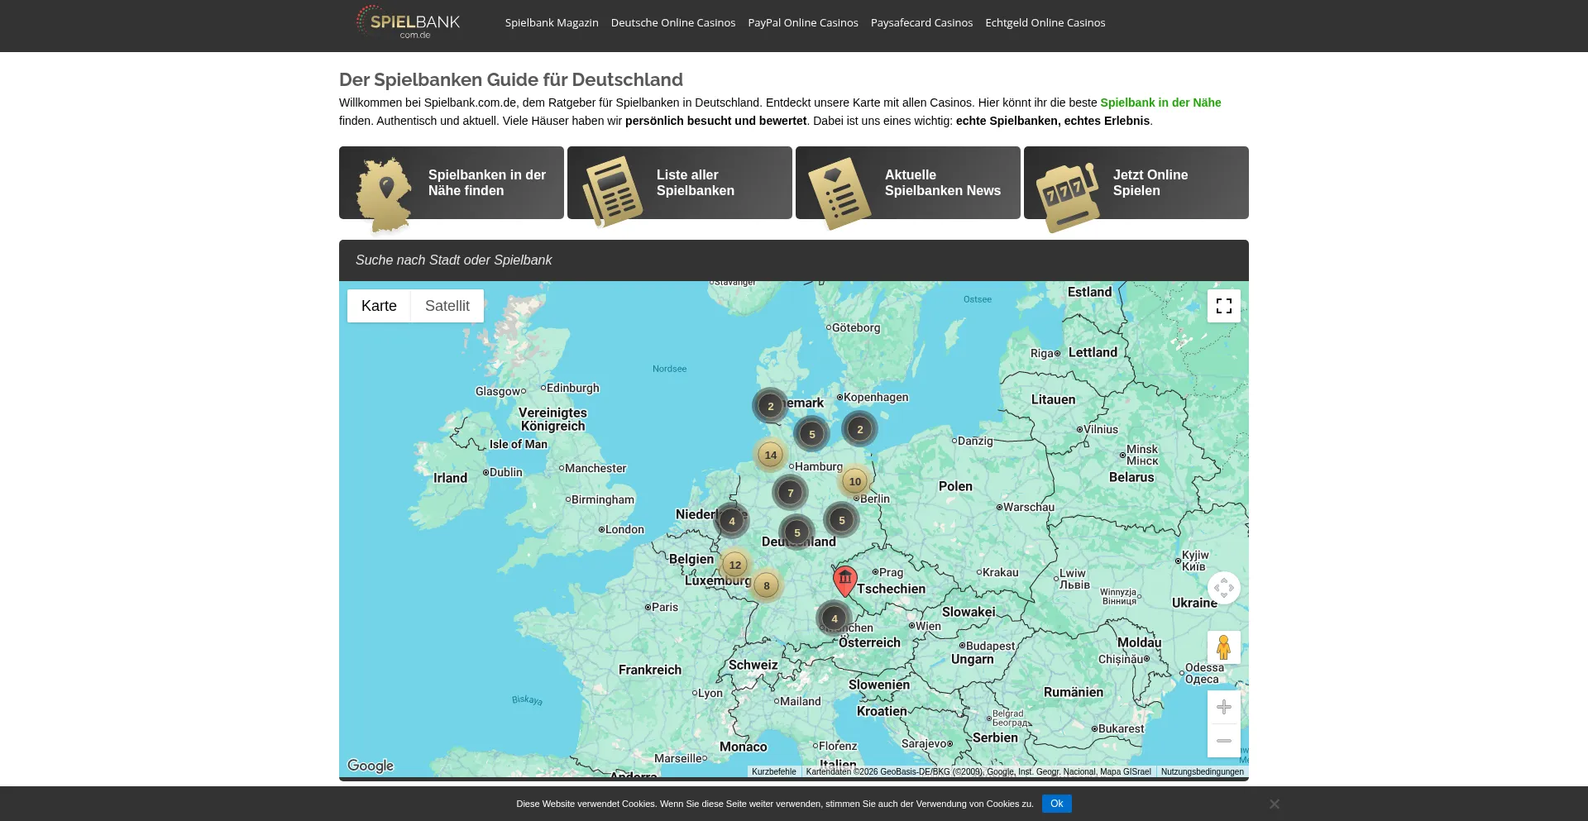Open cluster 4 near Niederlande

pos(732,521)
